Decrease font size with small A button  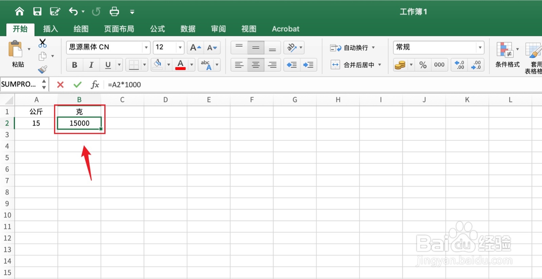[x=212, y=47]
